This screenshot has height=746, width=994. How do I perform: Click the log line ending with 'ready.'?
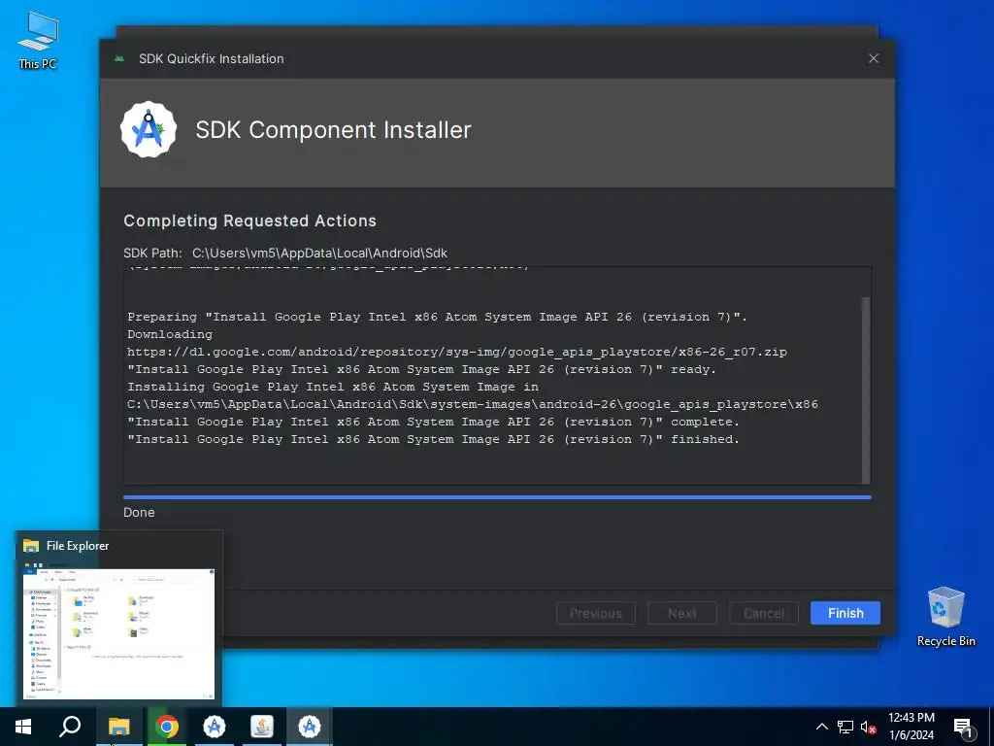point(421,369)
